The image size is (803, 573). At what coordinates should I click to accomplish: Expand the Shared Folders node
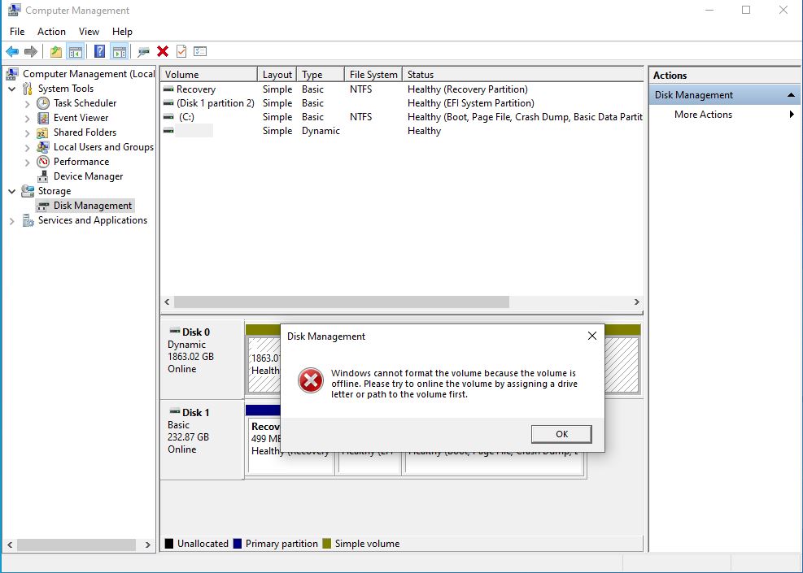[x=28, y=133]
